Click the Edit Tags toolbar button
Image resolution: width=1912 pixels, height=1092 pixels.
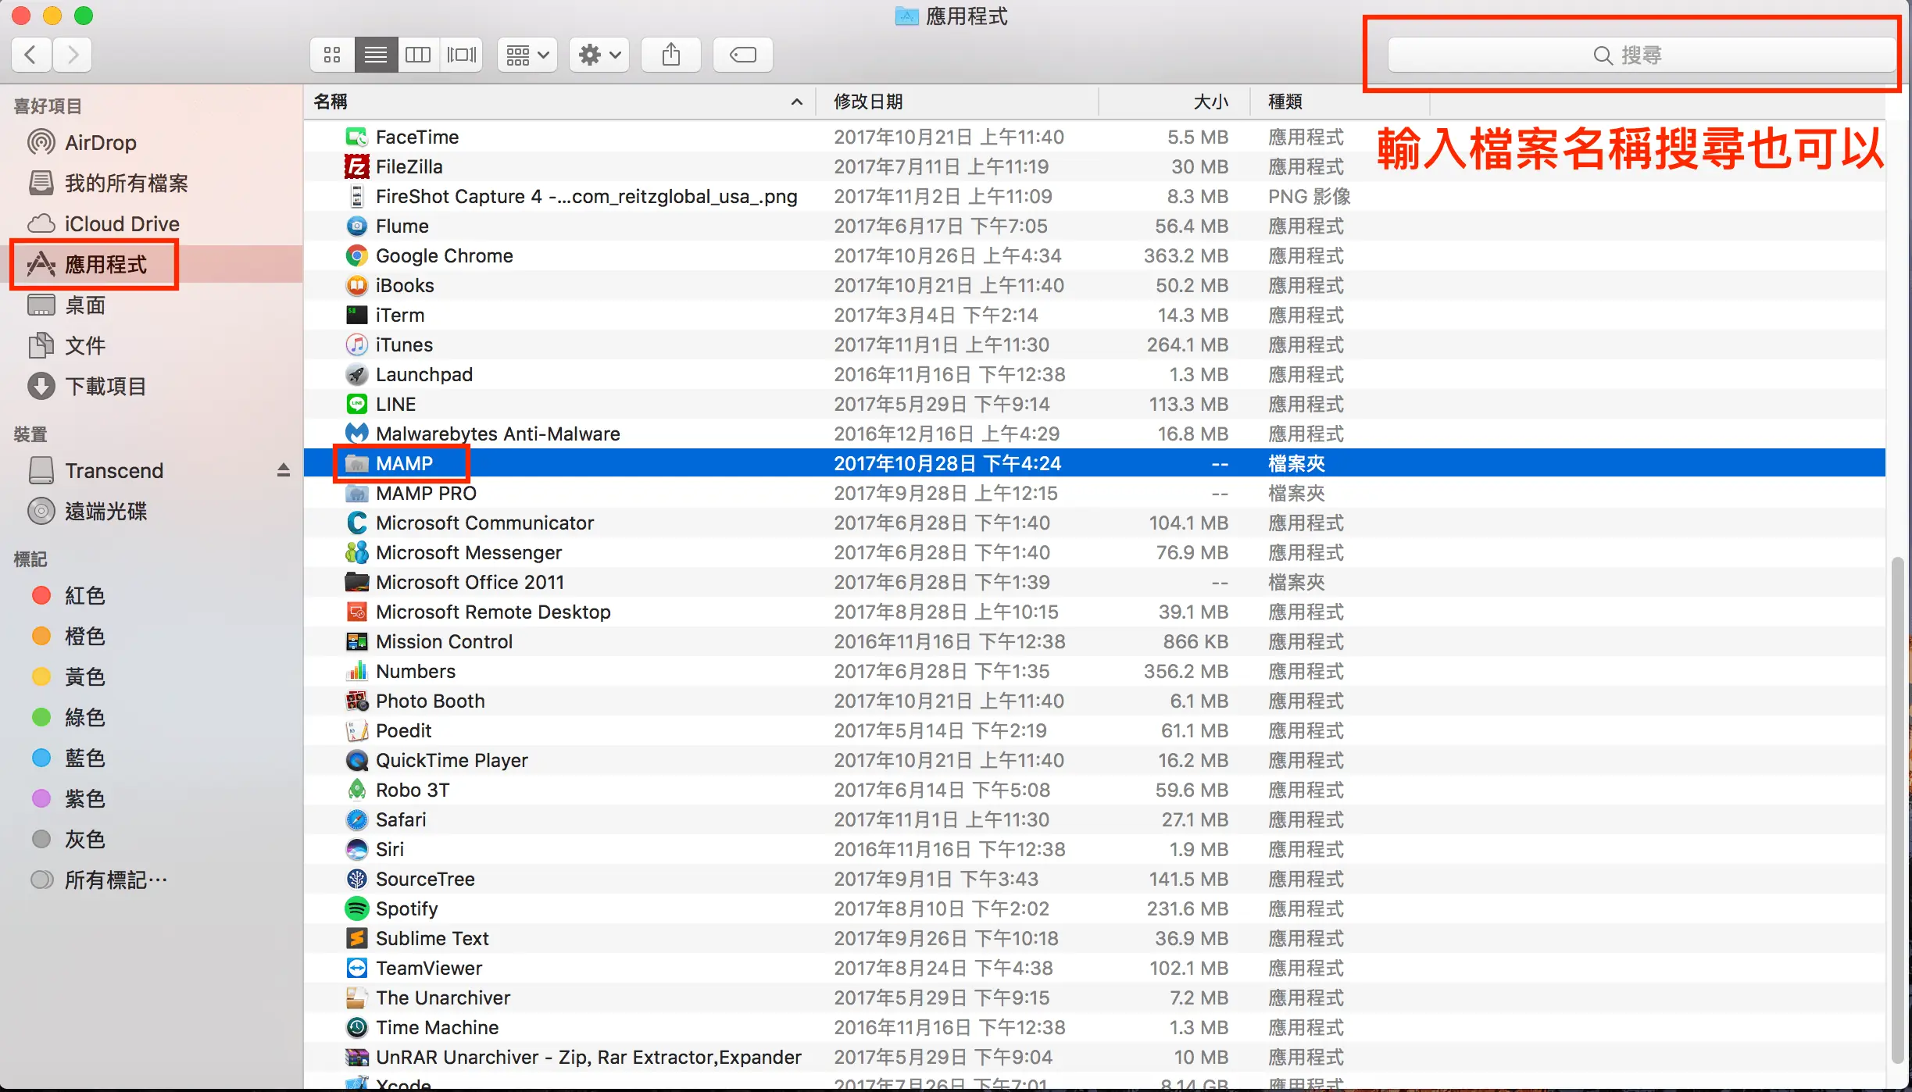(743, 55)
